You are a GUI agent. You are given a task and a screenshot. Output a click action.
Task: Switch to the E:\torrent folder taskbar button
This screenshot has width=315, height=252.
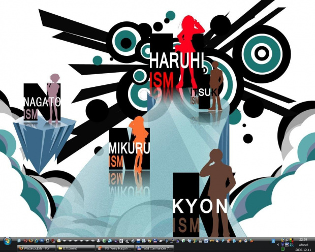[x=76, y=248]
